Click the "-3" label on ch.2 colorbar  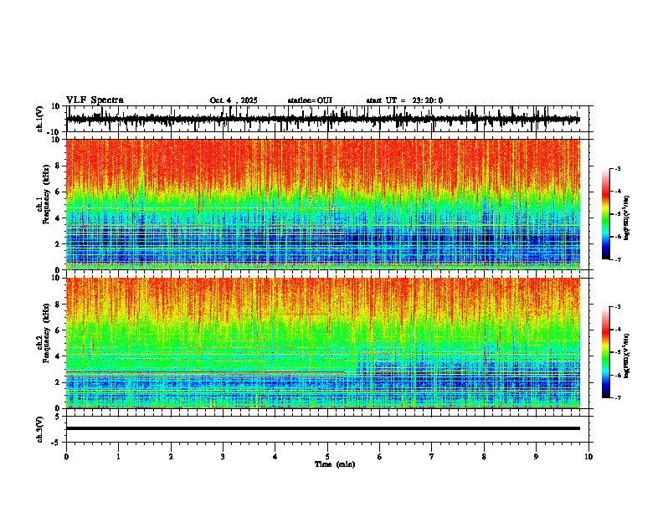coord(618,307)
